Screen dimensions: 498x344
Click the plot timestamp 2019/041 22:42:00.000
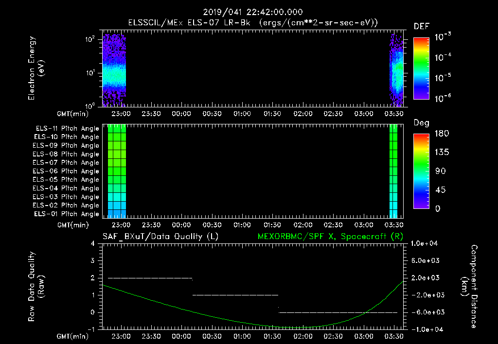click(253, 12)
